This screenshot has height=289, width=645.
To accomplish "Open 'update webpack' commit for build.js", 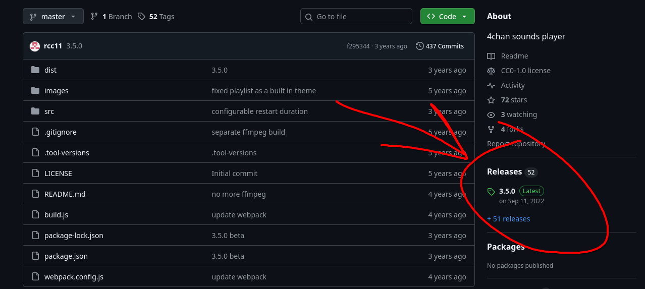I will click(x=239, y=215).
